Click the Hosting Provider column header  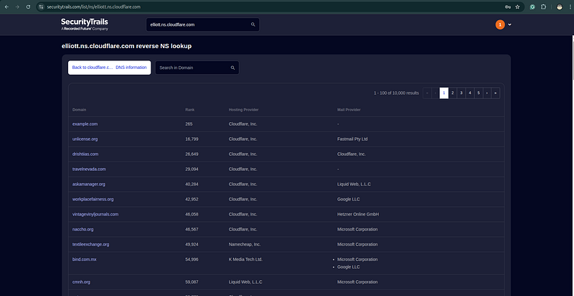(x=244, y=110)
